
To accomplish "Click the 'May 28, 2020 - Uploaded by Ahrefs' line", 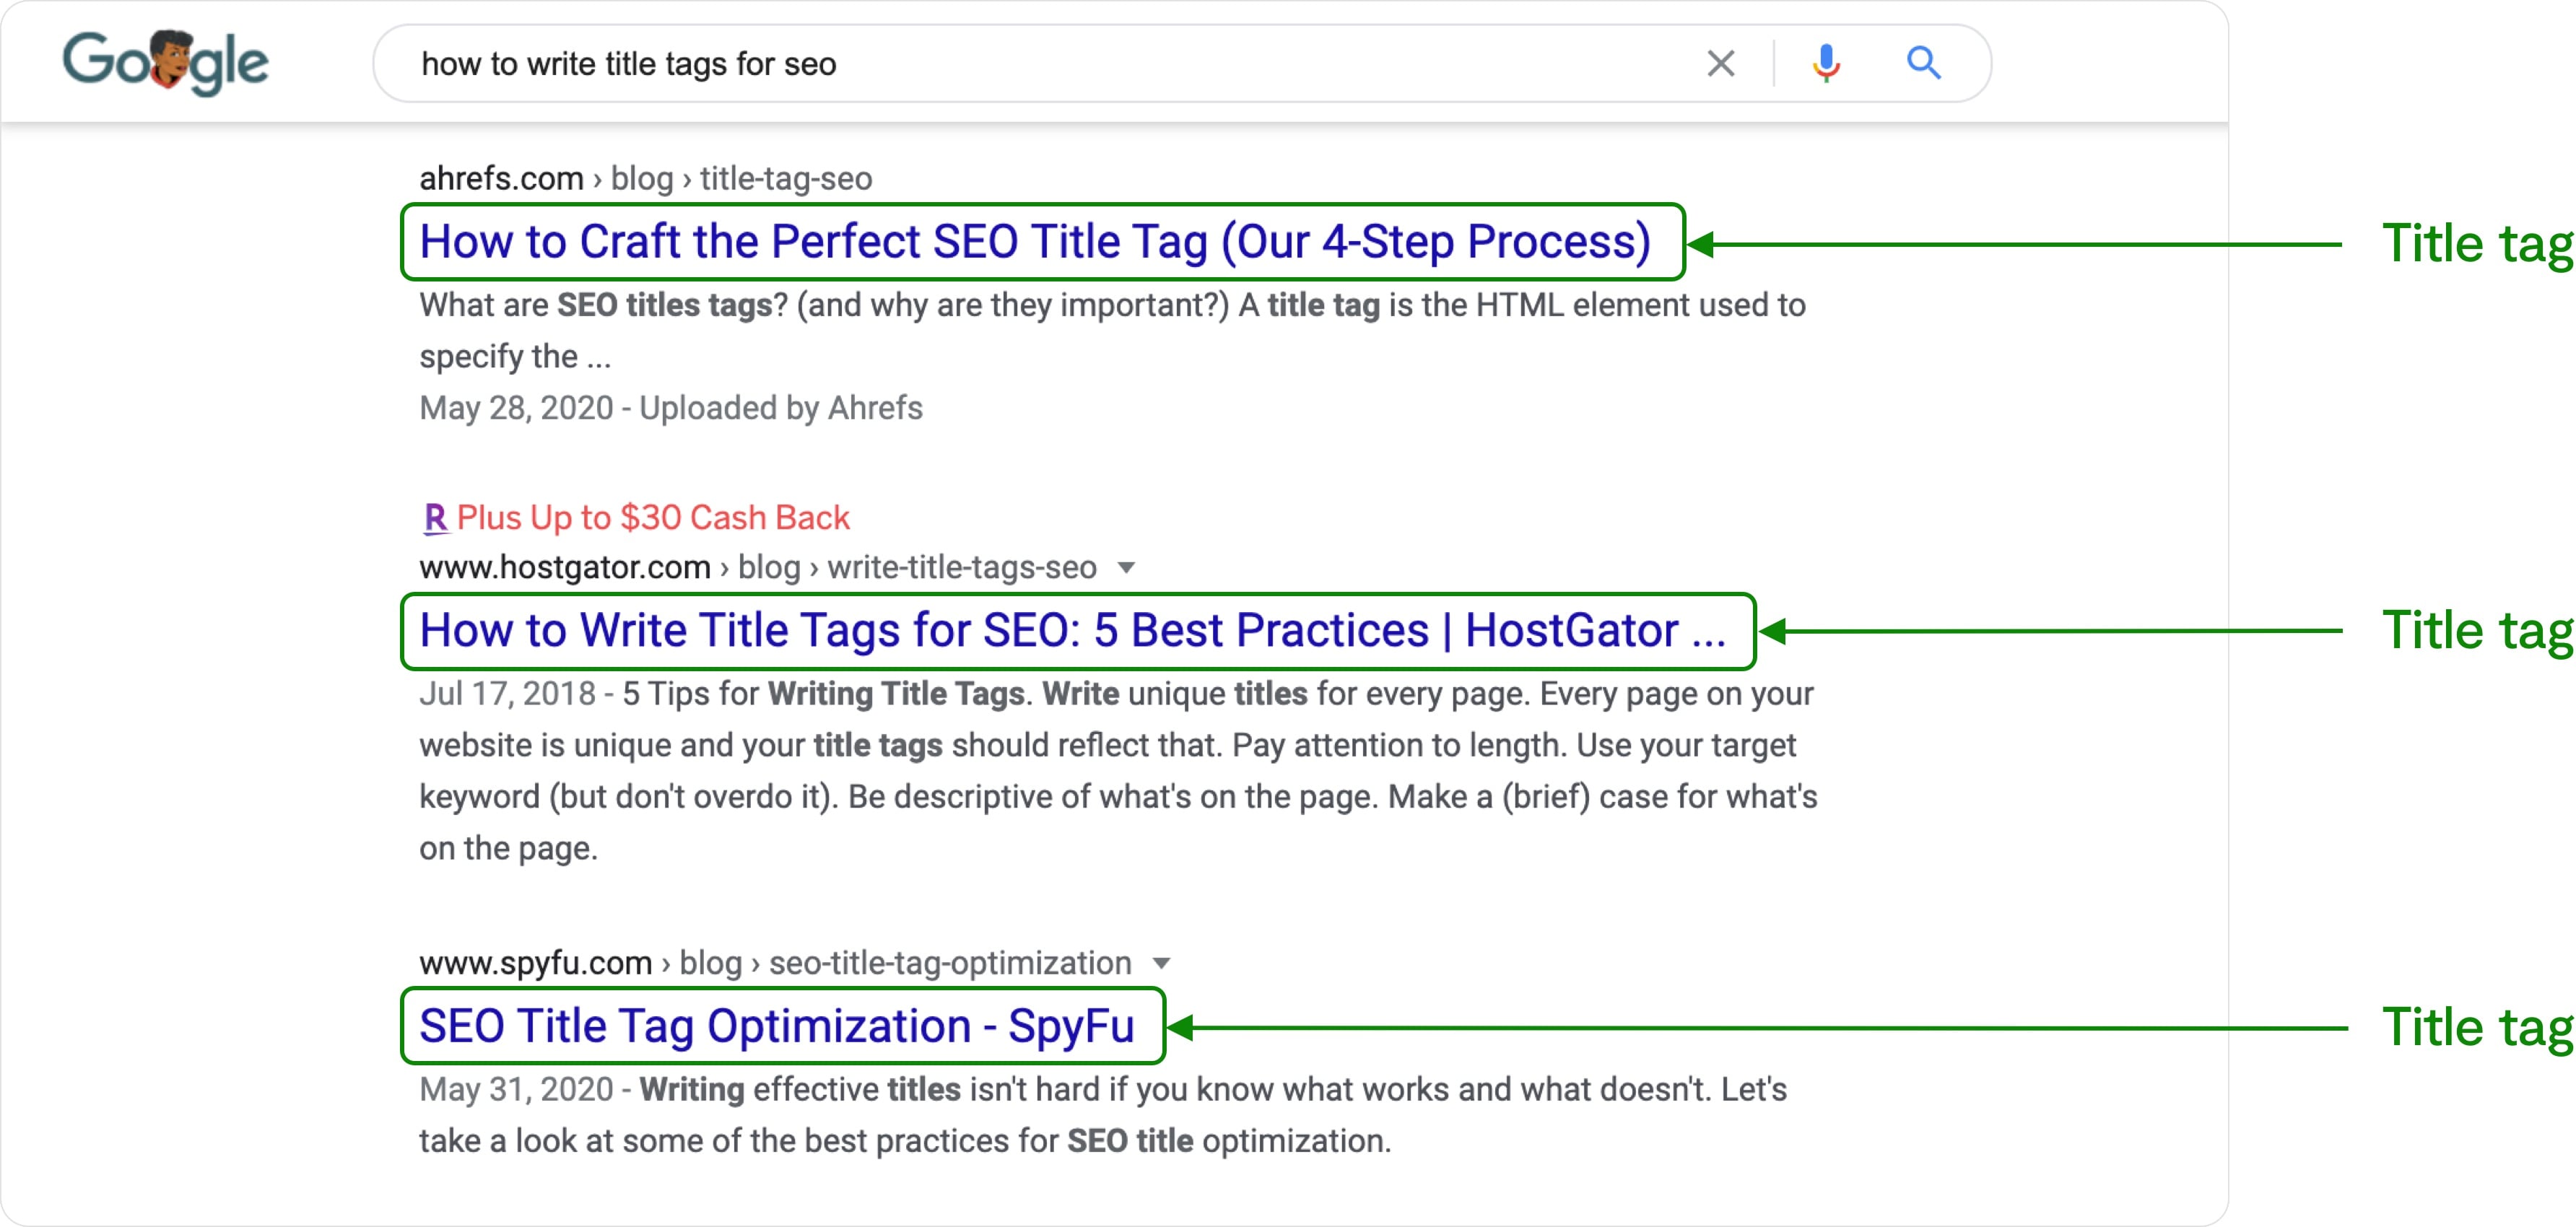I will [x=670, y=409].
